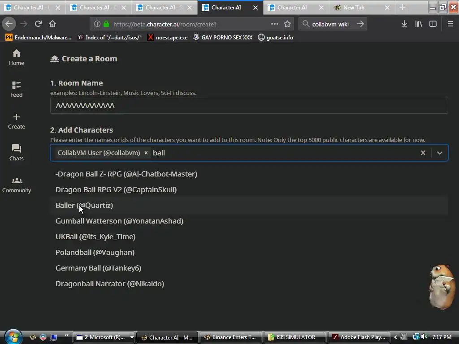Open Adobe Flash Player taskbar window
The width and height of the screenshot is (459, 344).
point(358,337)
